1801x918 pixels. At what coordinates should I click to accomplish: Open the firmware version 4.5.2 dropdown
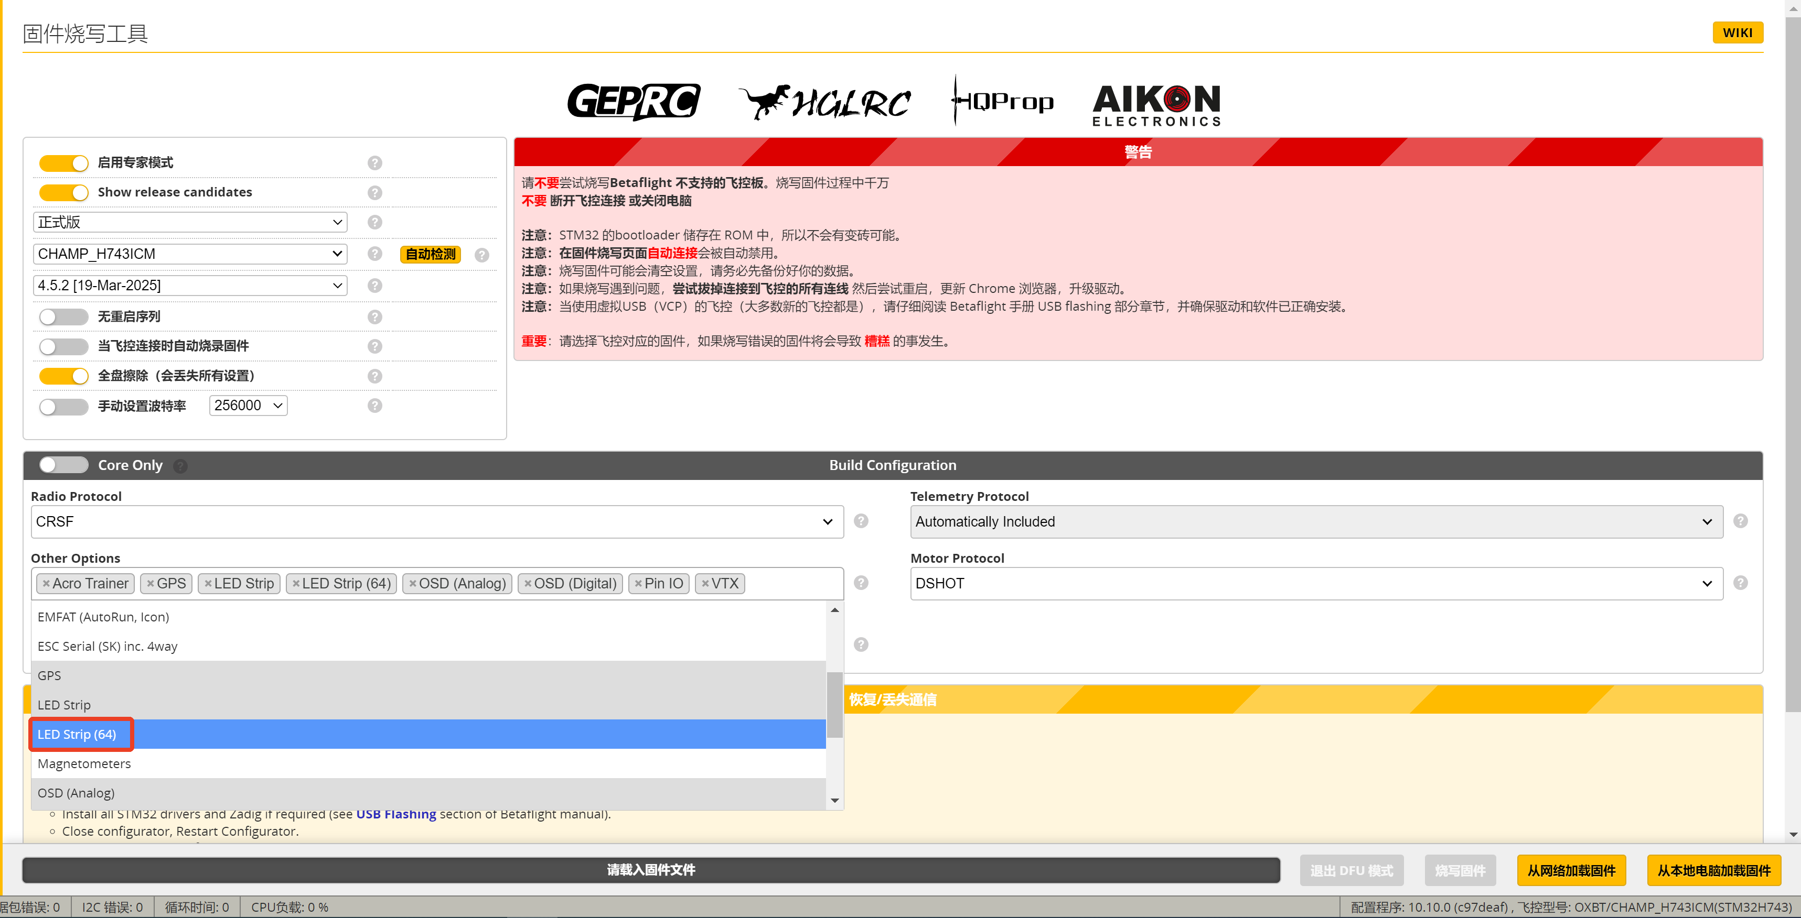click(189, 285)
